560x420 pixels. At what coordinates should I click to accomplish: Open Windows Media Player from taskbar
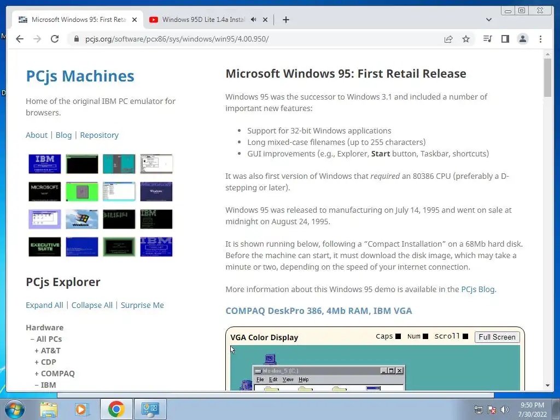82,409
